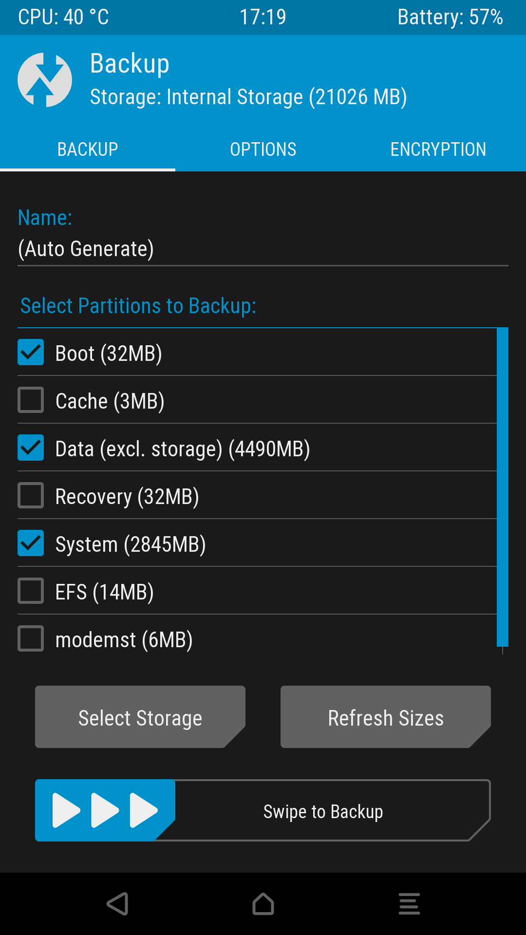Viewport: 526px width, 935px height.
Task: Click the Refresh Sizes button
Action: click(386, 717)
